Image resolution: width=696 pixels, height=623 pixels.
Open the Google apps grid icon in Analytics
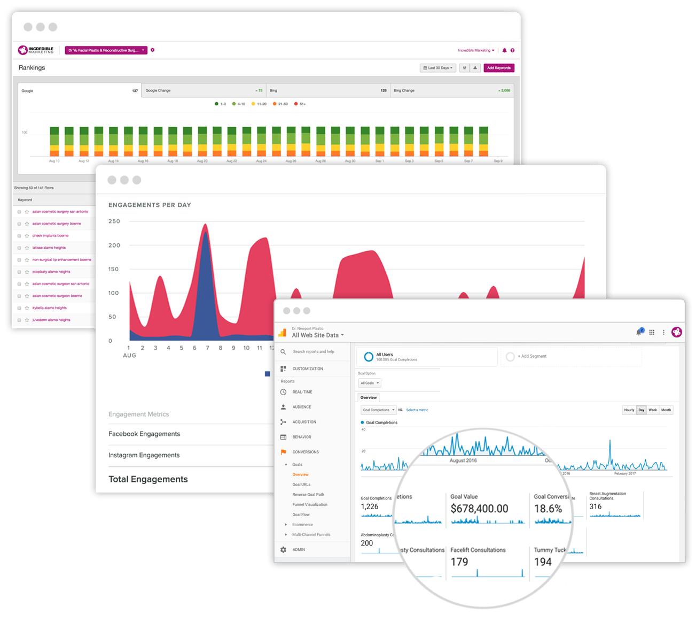[652, 332]
